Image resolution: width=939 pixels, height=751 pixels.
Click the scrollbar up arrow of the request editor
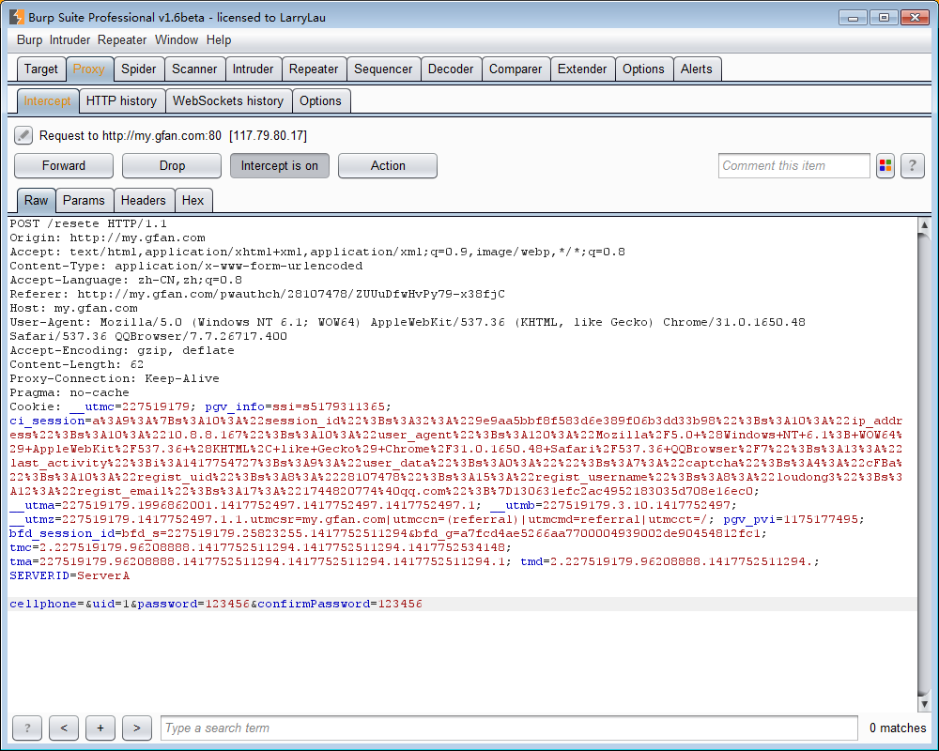pyautogui.click(x=924, y=225)
